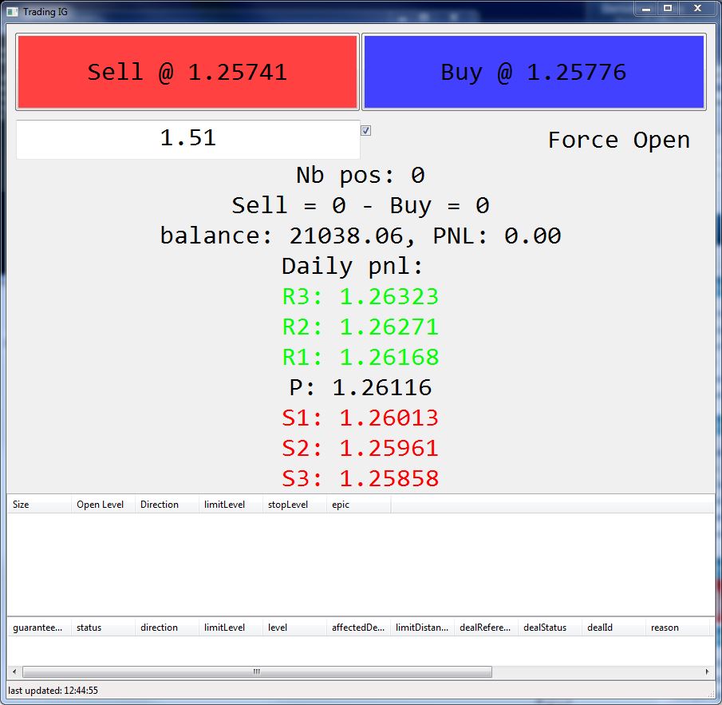Click the scrollbar left arrow
The width and height of the screenshot is (722, 705).
14,671
